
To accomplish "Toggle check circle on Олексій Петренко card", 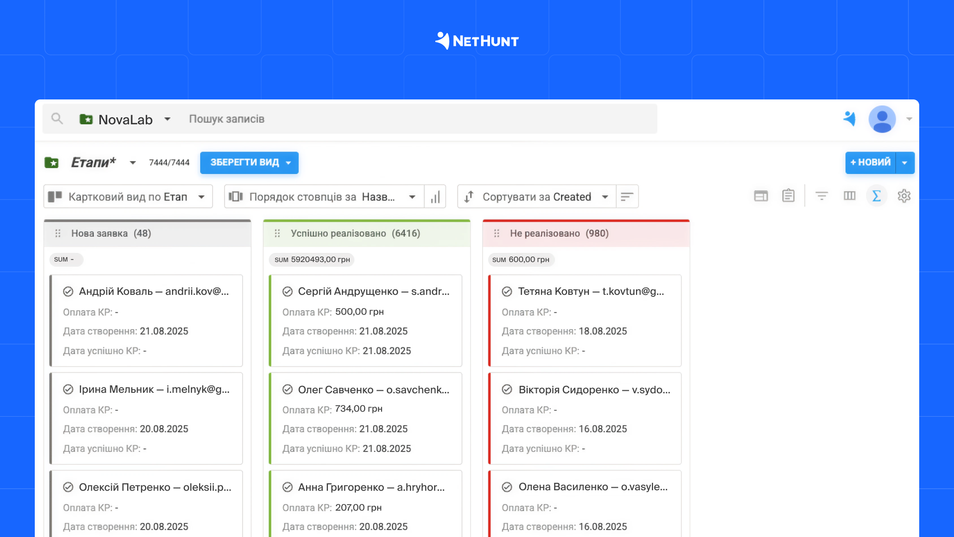I will (68, 487).
